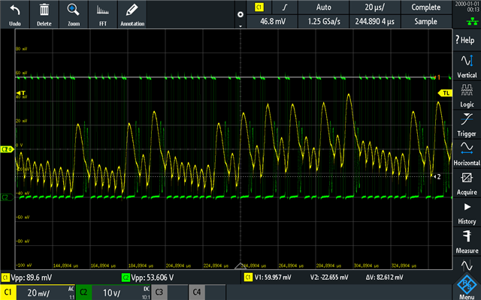
Task: Open the toolbar settings gear
Action: [x=240, y=14]
